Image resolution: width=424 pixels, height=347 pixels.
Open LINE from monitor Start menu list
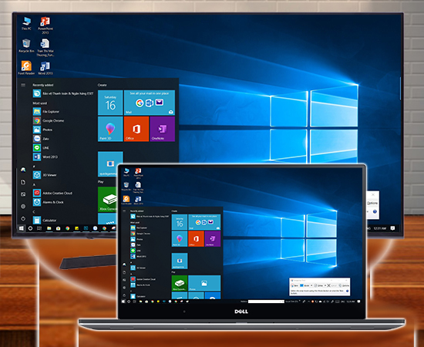tap(41, 148)
